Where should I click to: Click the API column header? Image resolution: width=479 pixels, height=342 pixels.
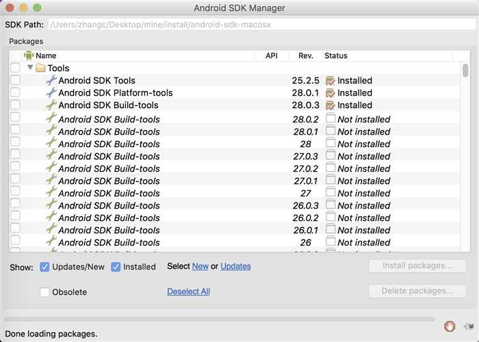(x=272, y=55)
